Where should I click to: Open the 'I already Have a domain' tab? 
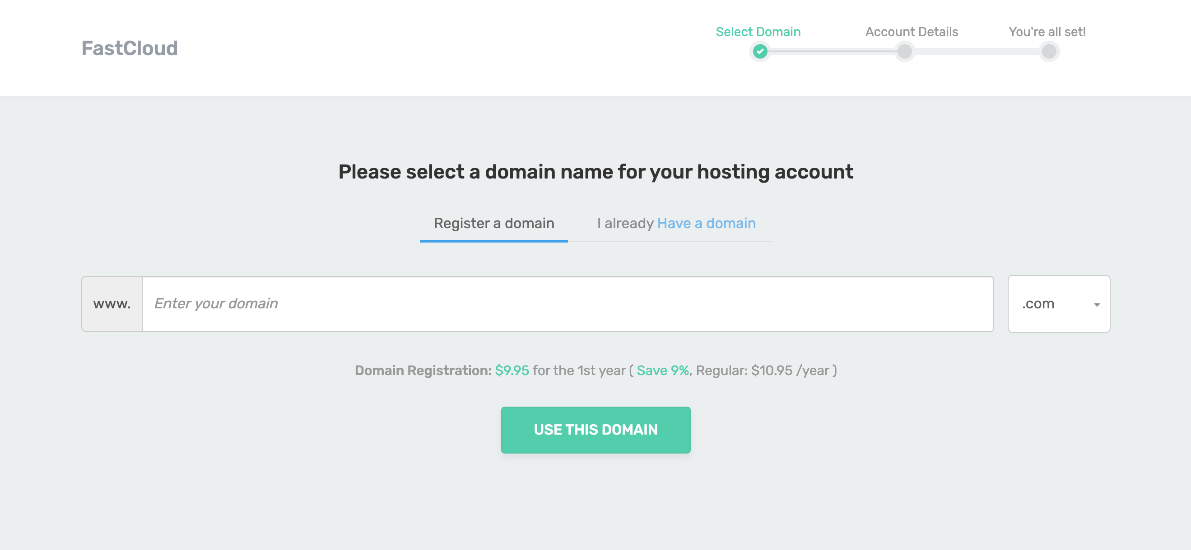coord(676,224)
